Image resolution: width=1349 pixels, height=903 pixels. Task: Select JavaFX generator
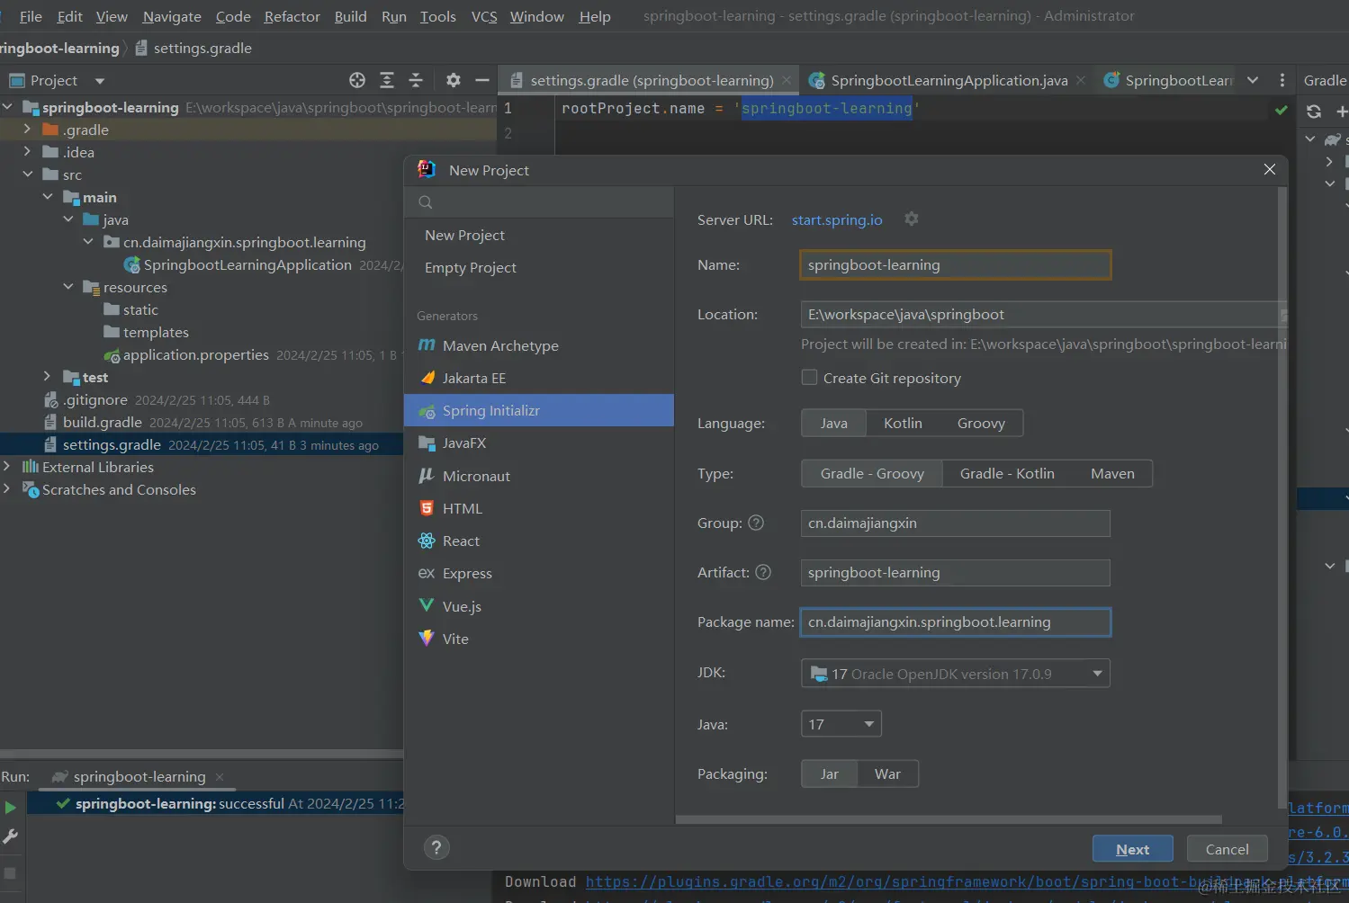click(x=539, y=443)
